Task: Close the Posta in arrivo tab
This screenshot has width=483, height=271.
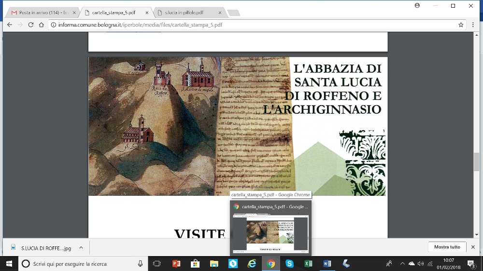Action: point(74,13)
